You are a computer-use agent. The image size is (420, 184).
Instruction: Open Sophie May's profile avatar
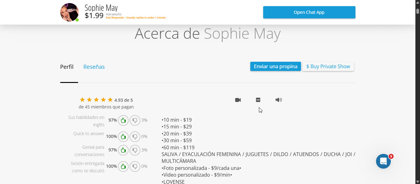69,12
